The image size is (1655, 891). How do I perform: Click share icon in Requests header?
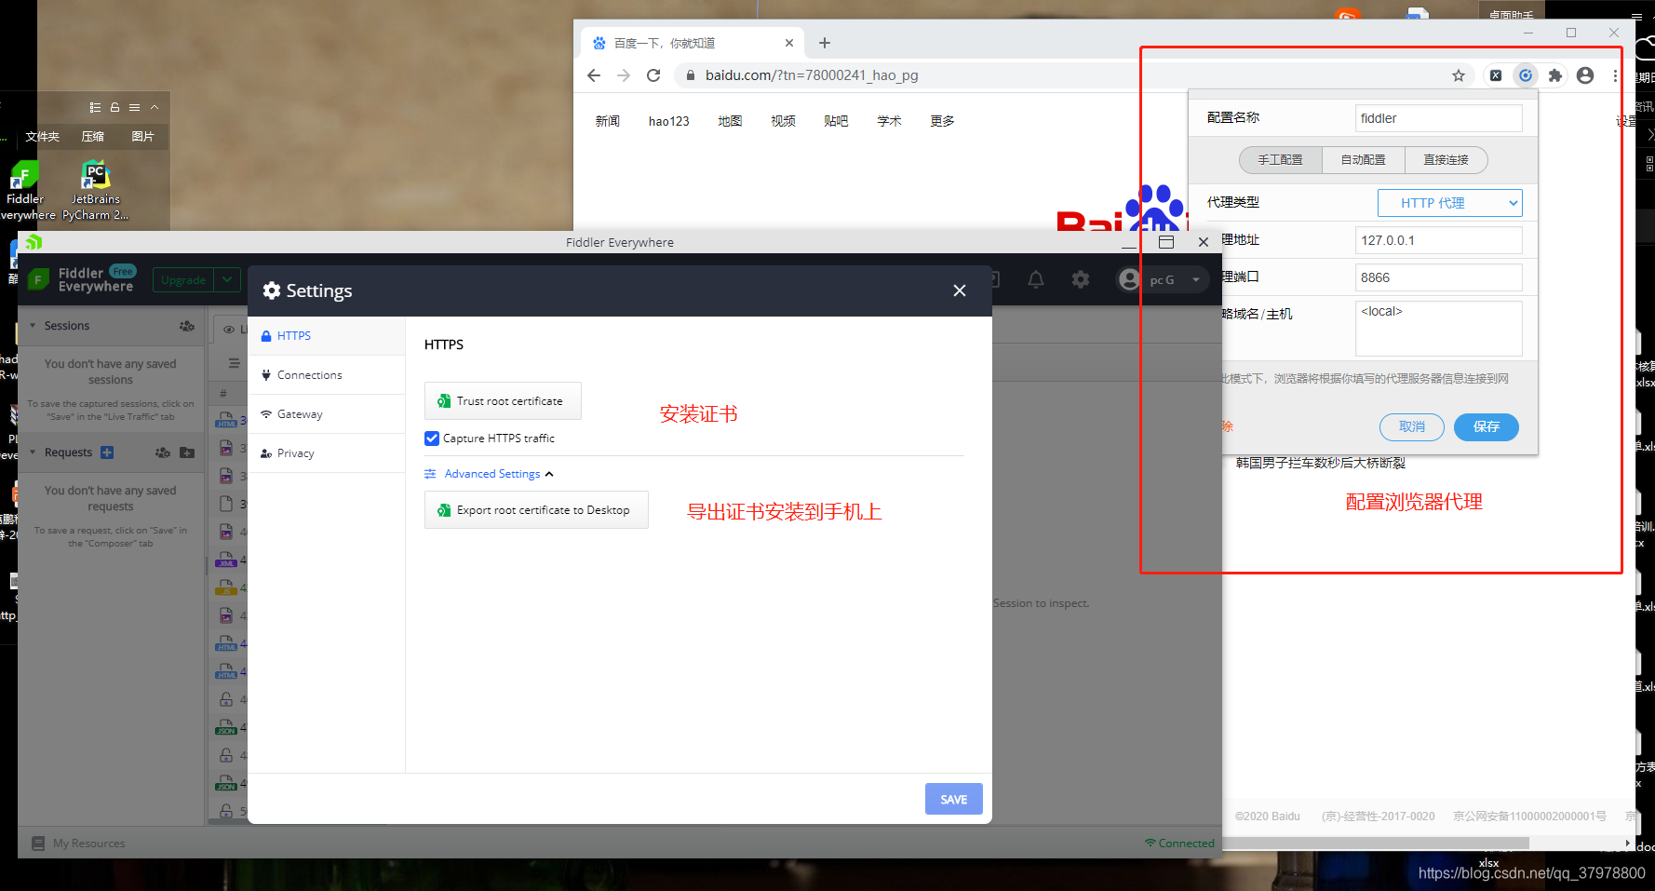163,452
